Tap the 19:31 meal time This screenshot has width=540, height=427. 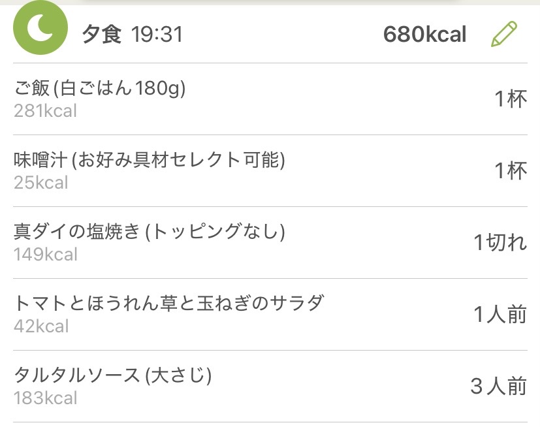point(157,35)
